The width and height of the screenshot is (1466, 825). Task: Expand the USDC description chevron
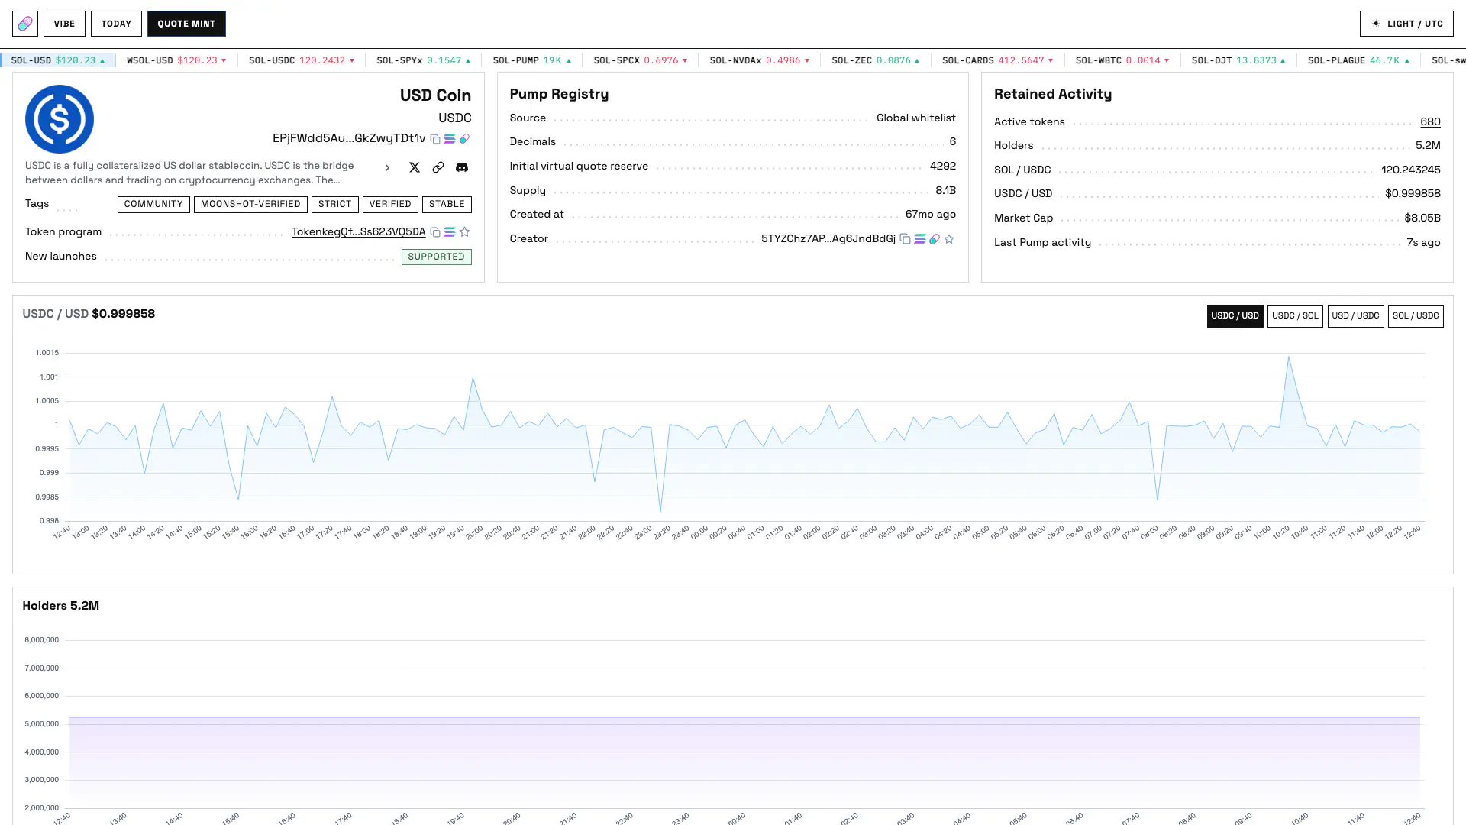click(x=387, y=168)
